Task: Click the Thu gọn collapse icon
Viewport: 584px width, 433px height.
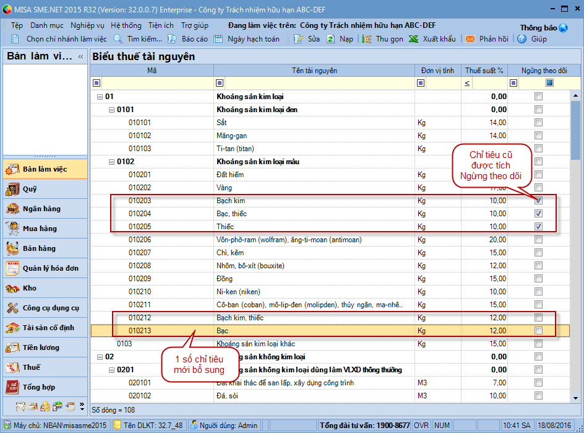Action: click(x=366, y=39)
